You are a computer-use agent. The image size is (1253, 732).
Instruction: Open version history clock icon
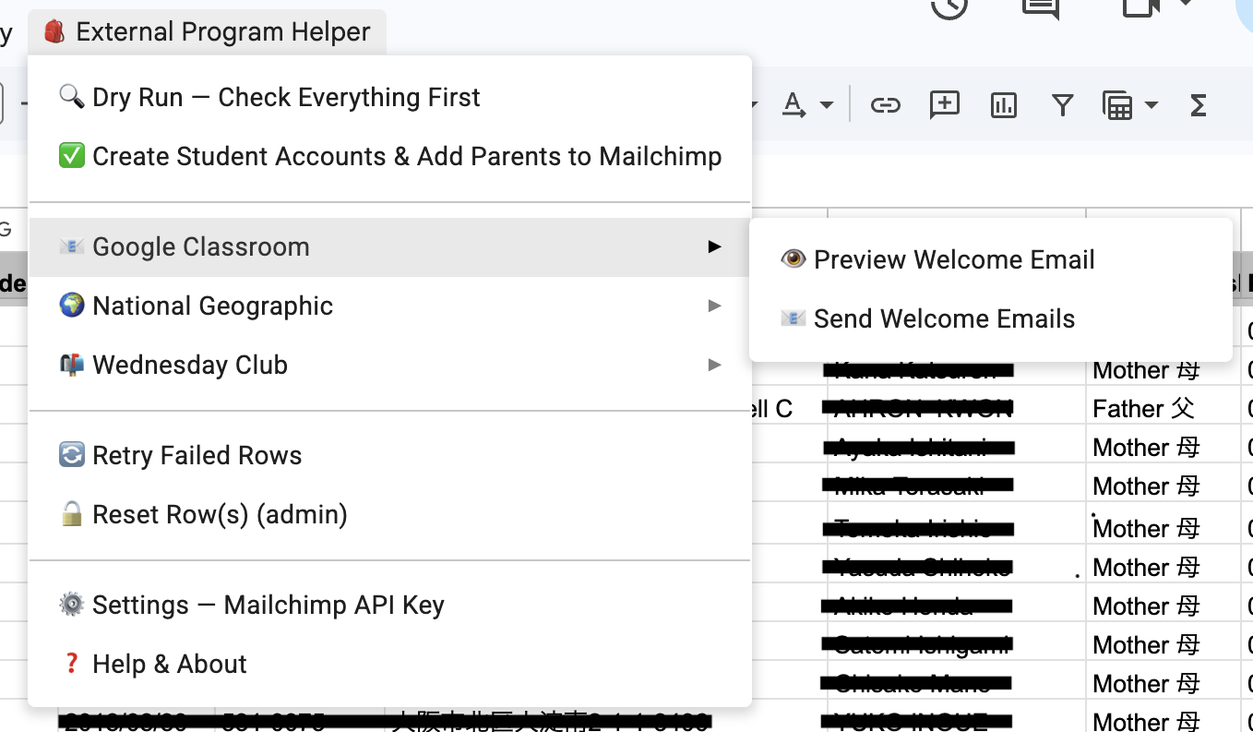pyautogui.click(x=949, y=7)
